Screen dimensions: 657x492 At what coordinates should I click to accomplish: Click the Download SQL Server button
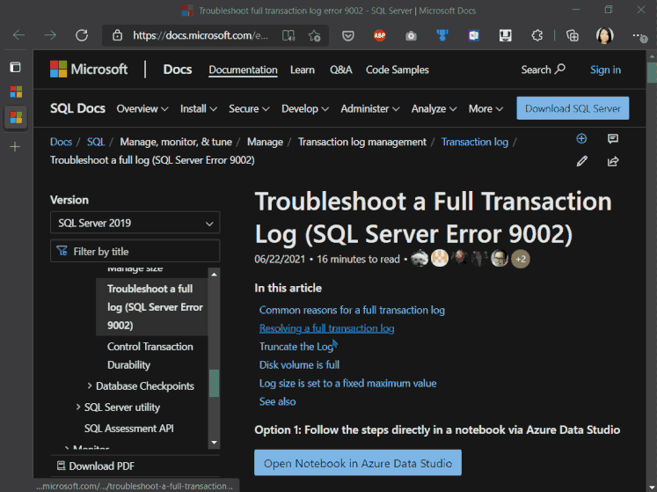click(573, 108)
